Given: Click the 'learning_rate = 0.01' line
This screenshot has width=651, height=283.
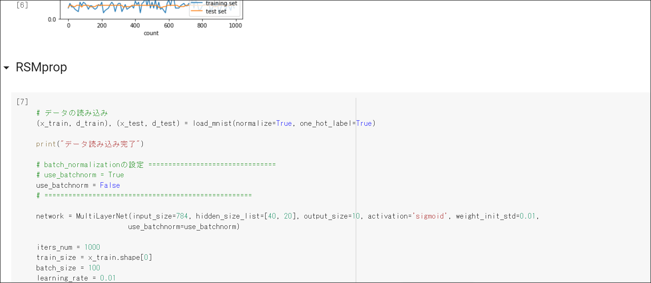Looking at the screenshot, I should tap(76, 278).
